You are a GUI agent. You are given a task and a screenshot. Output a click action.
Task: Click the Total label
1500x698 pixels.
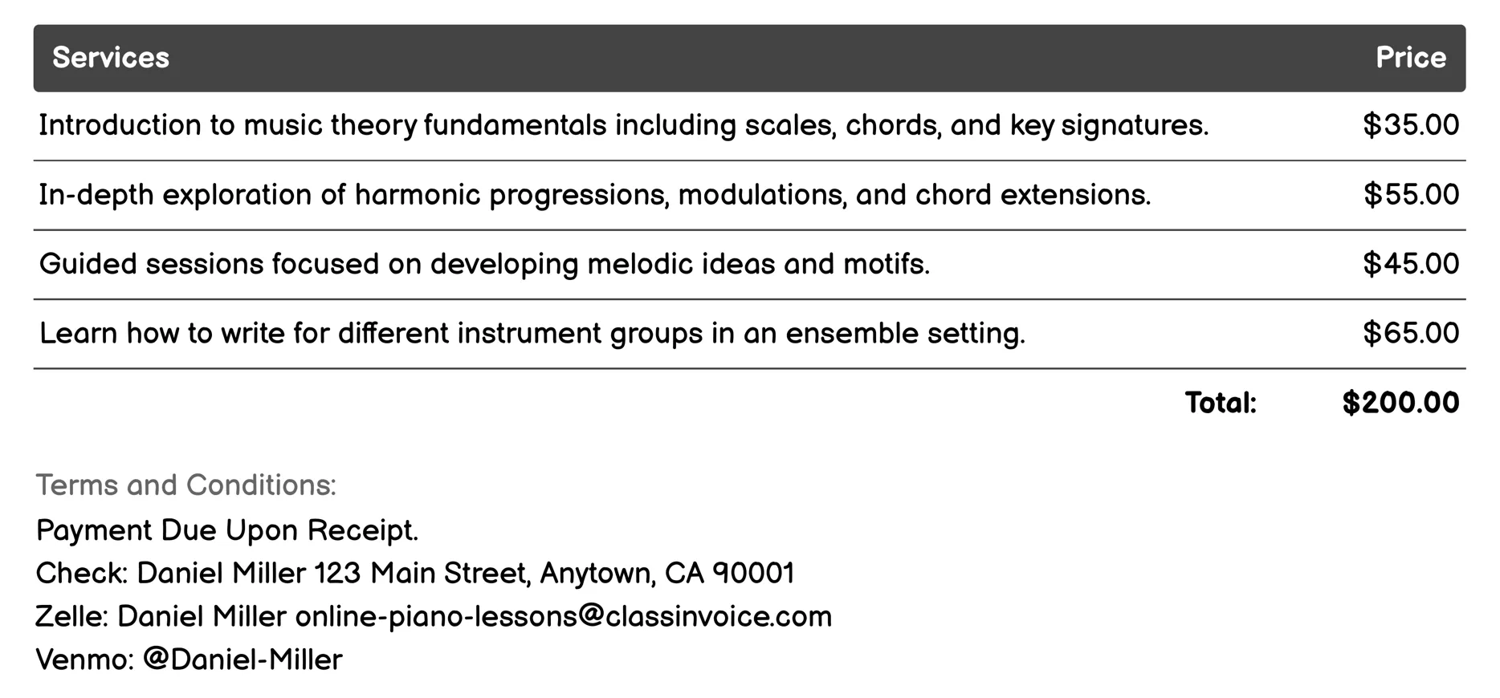(x=1220, y=403)
